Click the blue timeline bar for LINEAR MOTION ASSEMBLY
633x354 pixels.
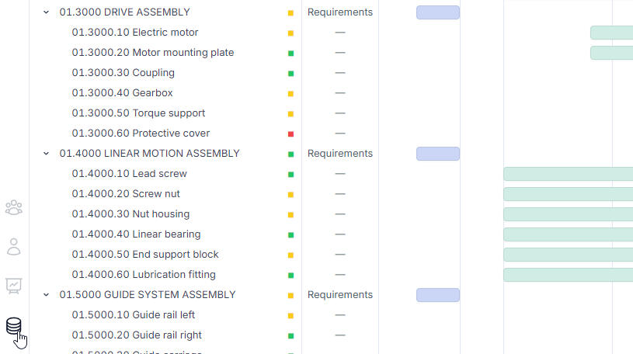coord(437,154)
